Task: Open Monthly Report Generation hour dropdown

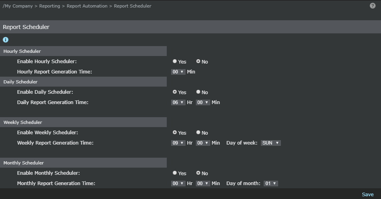Action: (178, 184)
